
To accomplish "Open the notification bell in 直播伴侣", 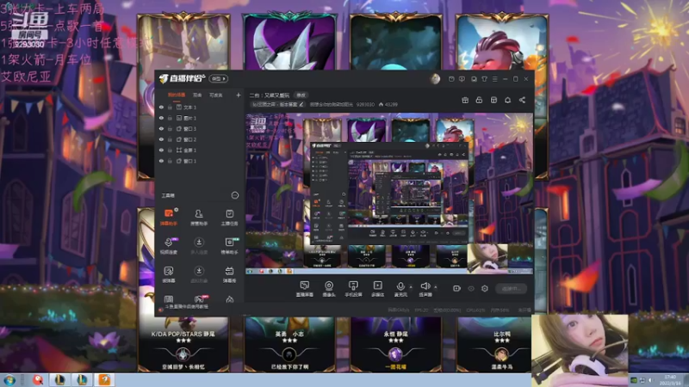I will click(507, 100).
